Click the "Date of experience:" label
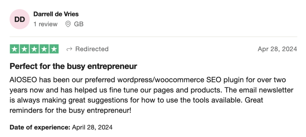 click(40, 127)
